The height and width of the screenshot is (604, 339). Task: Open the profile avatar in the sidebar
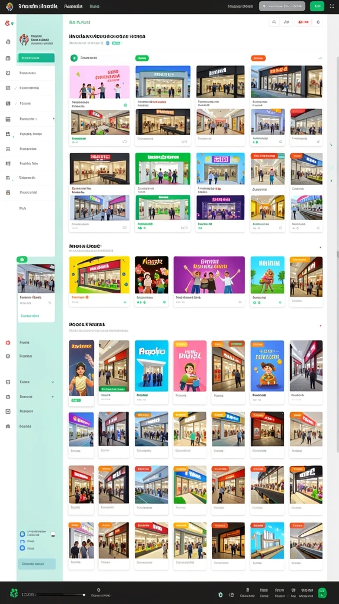click(x=24, y=40)
